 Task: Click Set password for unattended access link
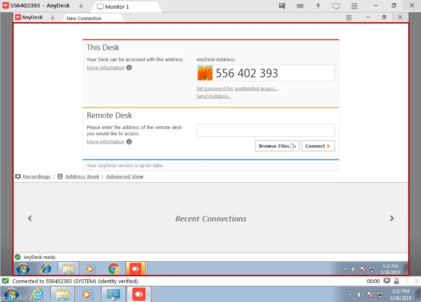[237, 88]
